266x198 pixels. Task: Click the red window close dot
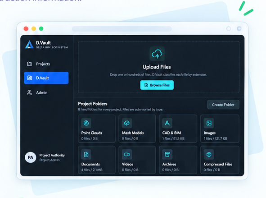[x=26, y=28]
